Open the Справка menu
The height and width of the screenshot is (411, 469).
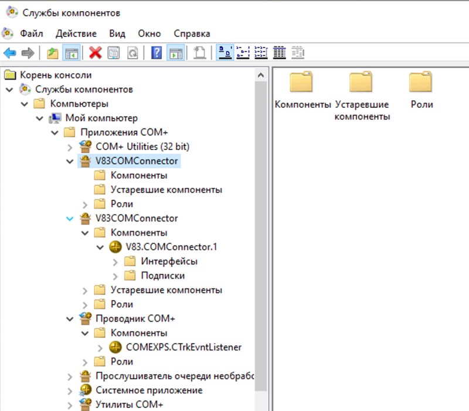click(x=192, y=33)
